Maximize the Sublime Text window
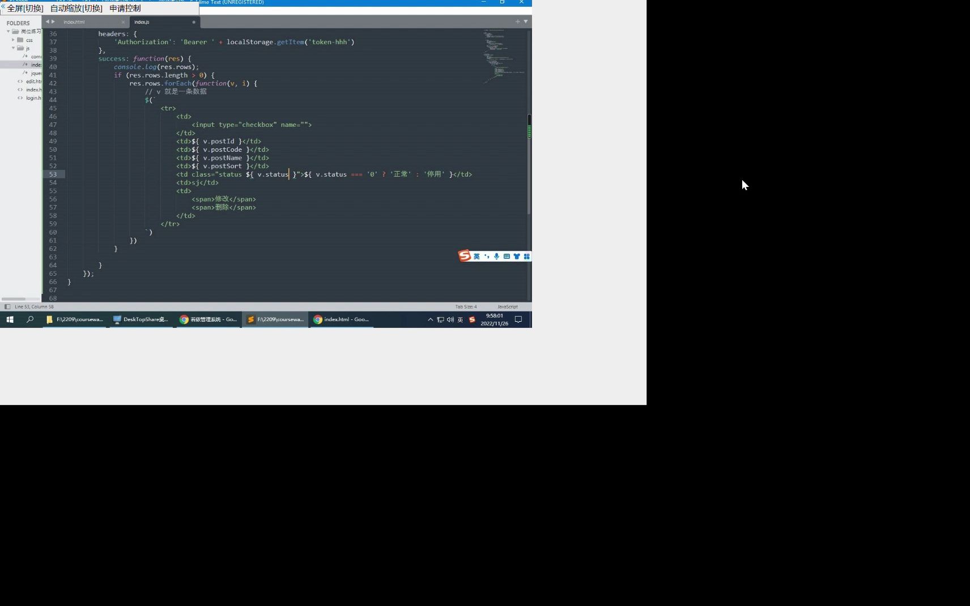 502,2
